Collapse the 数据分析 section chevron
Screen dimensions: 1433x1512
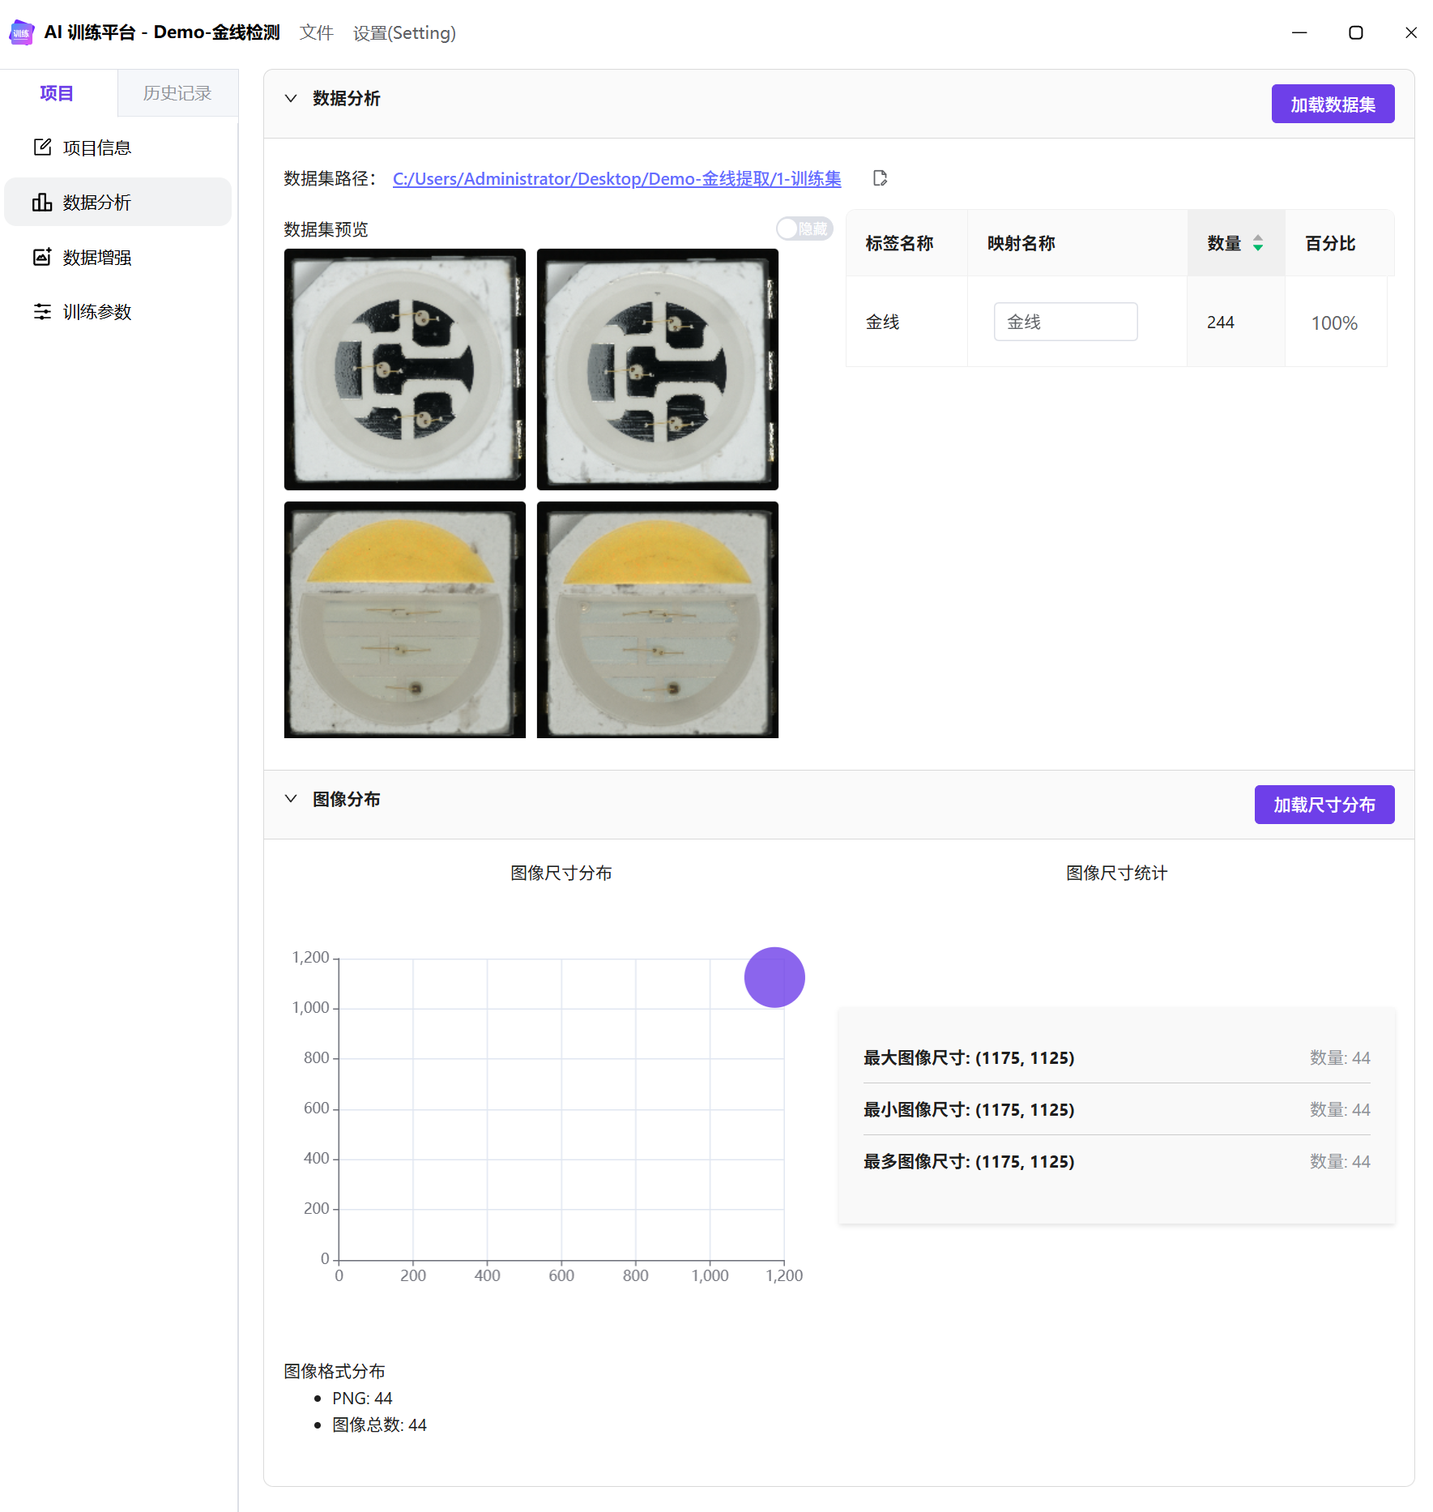click(x=291, y=98)
